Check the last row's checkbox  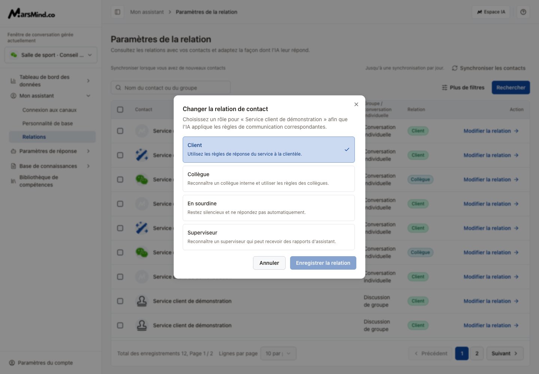coord(120,325)
